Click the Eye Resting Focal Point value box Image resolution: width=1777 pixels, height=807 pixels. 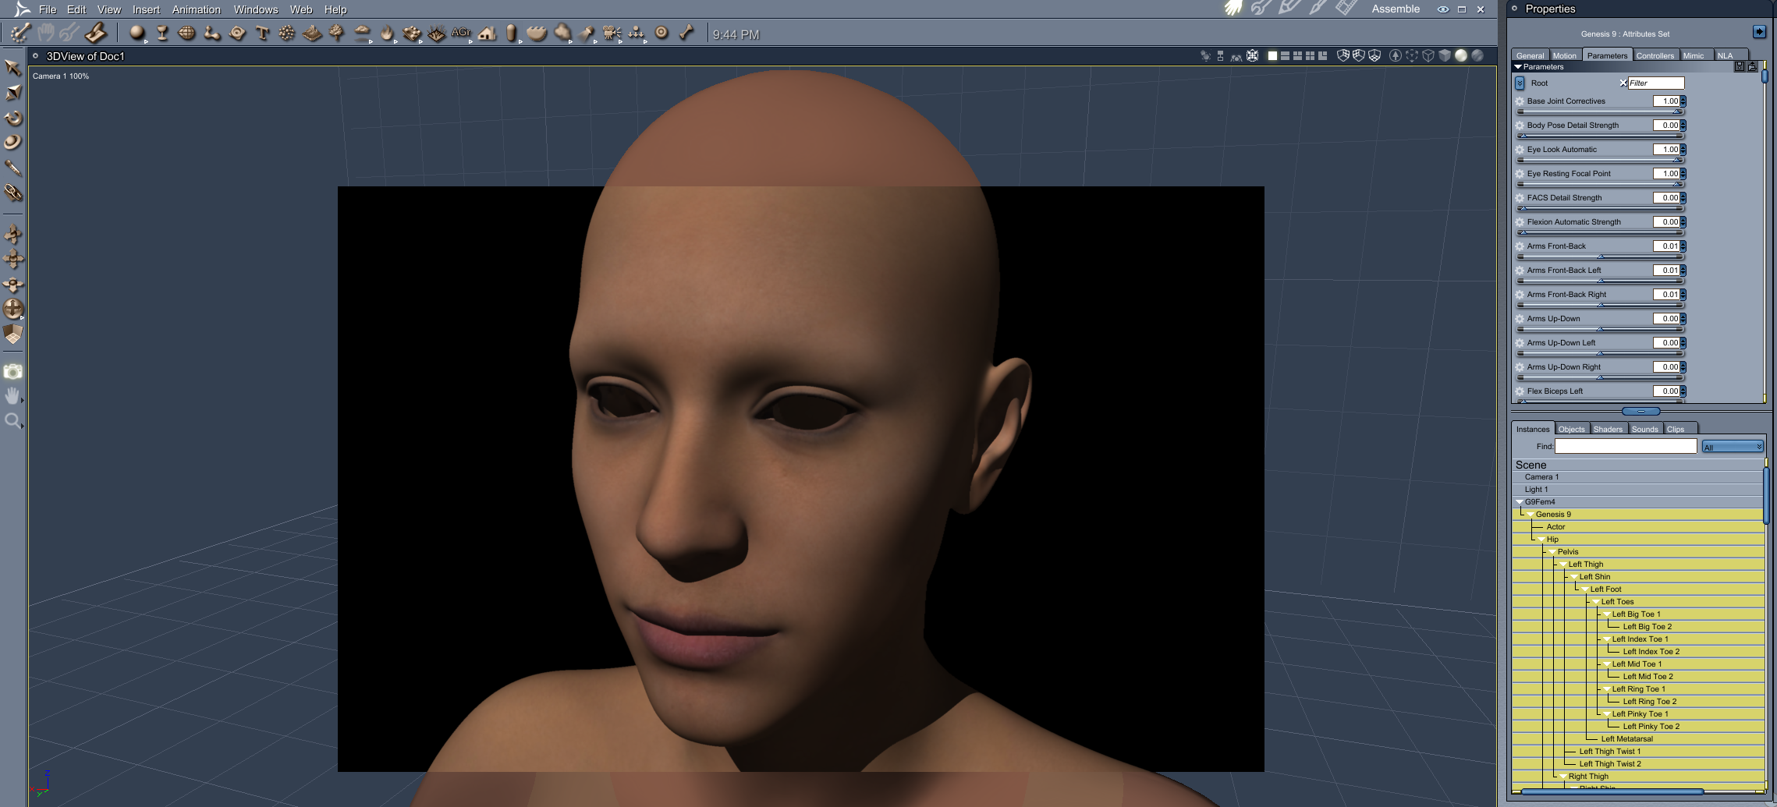[1666, 174]
